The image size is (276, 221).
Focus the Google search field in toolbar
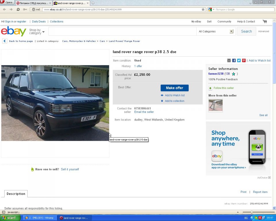point(245,9)
